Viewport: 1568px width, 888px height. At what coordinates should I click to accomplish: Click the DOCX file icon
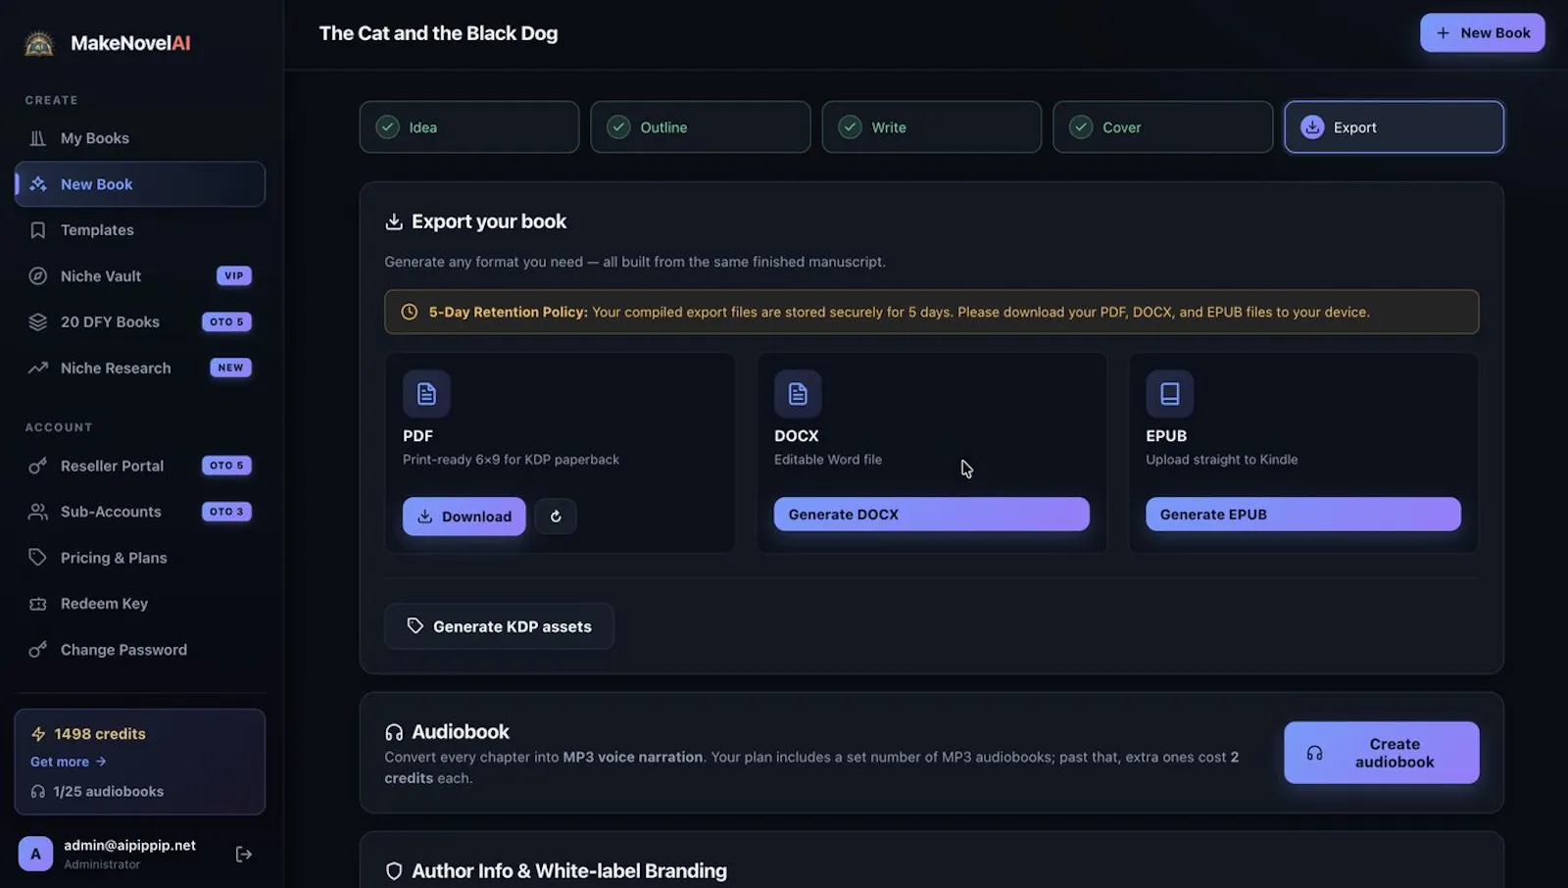pyautogui.click(x=798, y=394)
